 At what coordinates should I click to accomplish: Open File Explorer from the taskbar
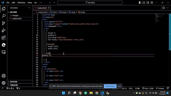point(91,93)
